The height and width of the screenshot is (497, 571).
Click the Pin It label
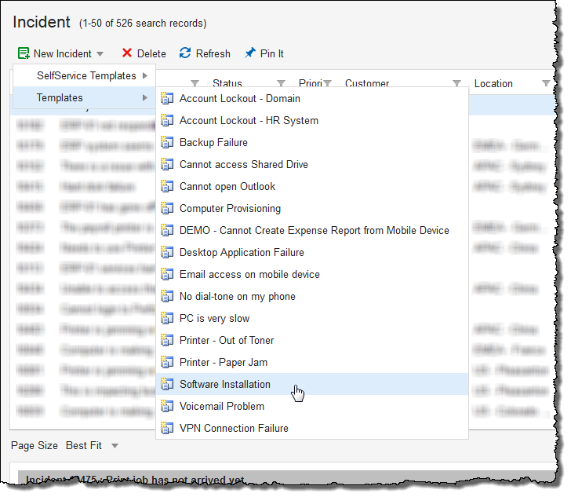pos(271,53)
